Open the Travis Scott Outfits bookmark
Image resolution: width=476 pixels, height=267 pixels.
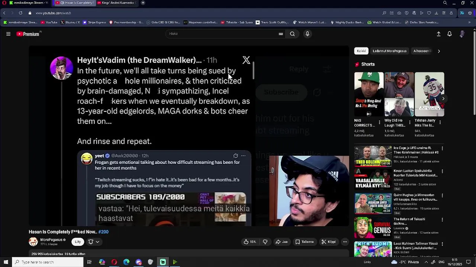tap(272, 22)
